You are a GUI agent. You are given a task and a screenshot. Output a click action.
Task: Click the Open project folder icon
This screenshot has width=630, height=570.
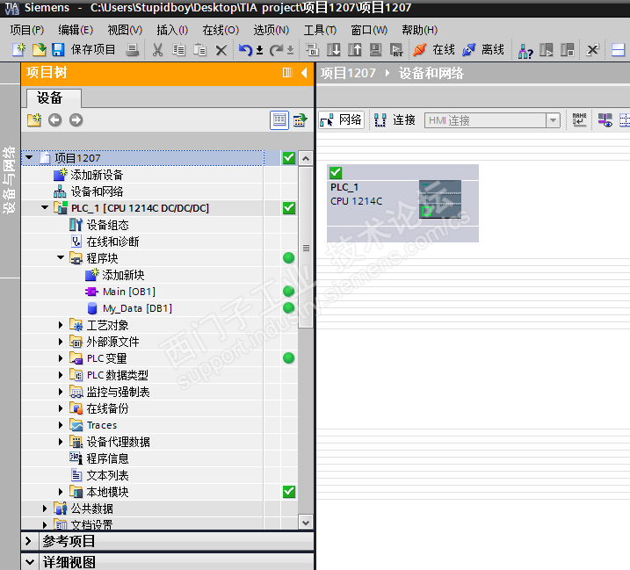coord(39,50)
